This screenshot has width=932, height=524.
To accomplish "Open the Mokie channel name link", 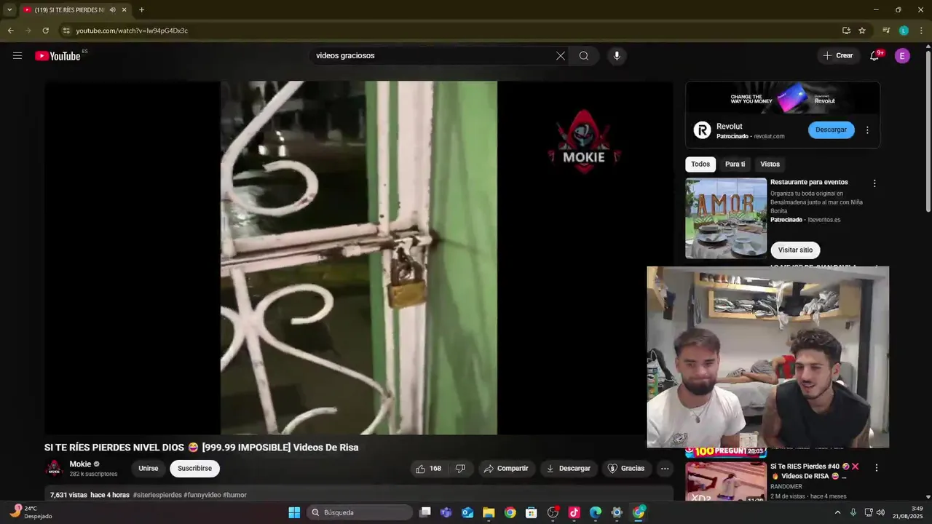I will pyautogui.click(x=80, y=464).
